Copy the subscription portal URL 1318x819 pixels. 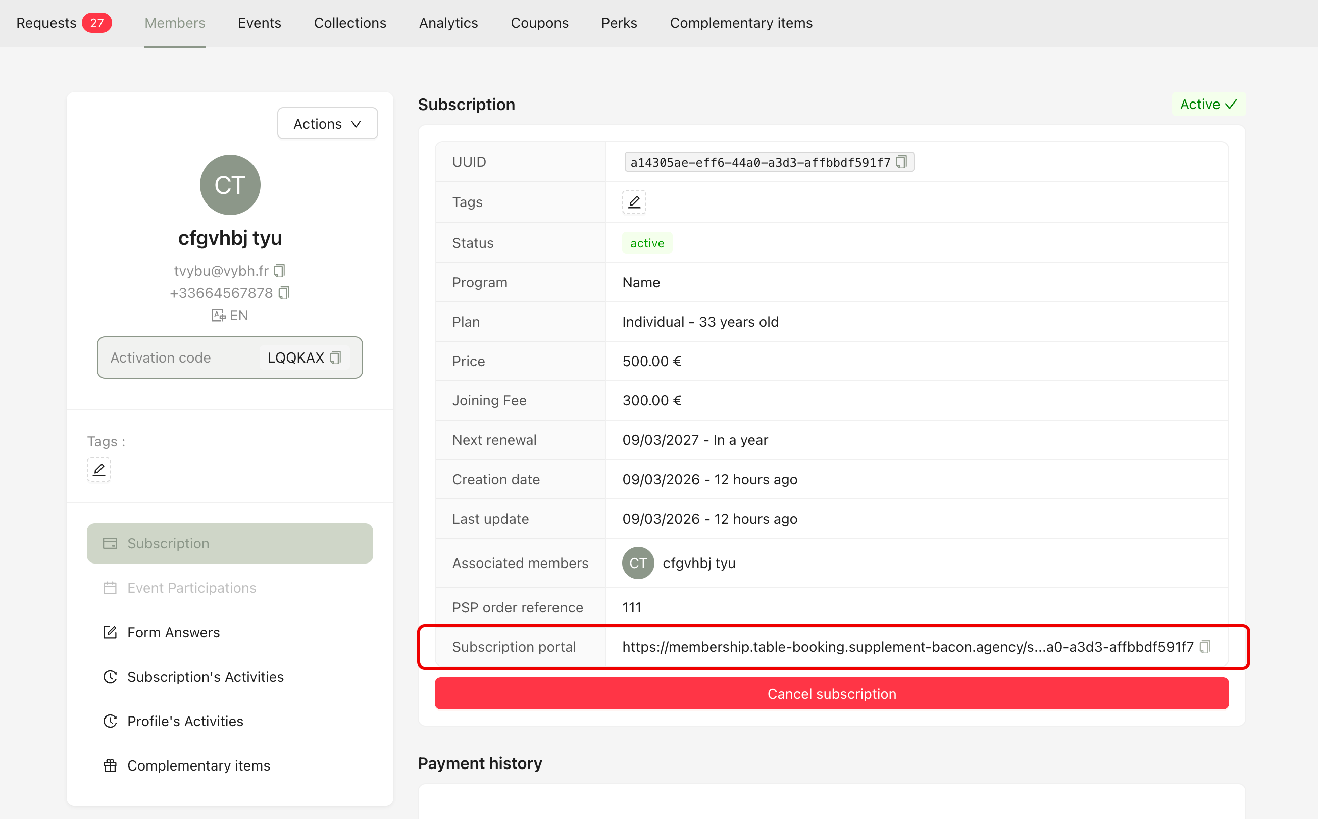1205,647
